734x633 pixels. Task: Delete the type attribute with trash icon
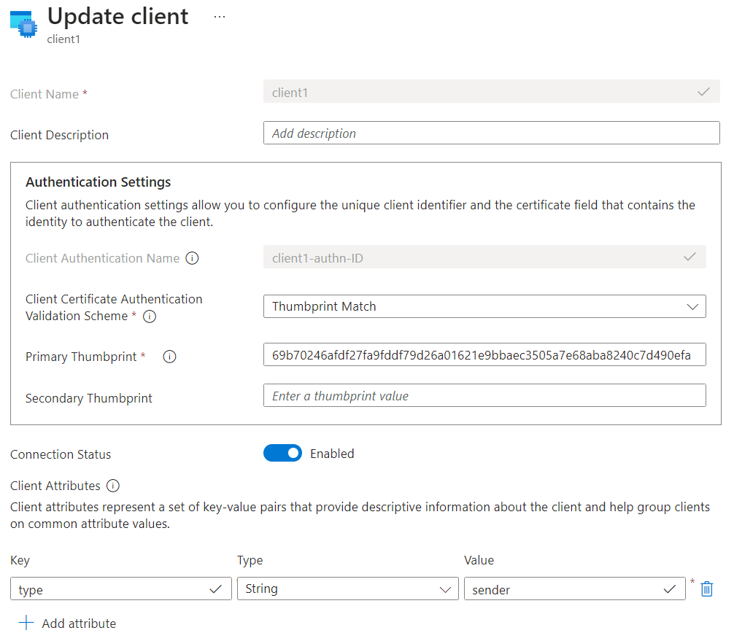[x=706, y=589]
